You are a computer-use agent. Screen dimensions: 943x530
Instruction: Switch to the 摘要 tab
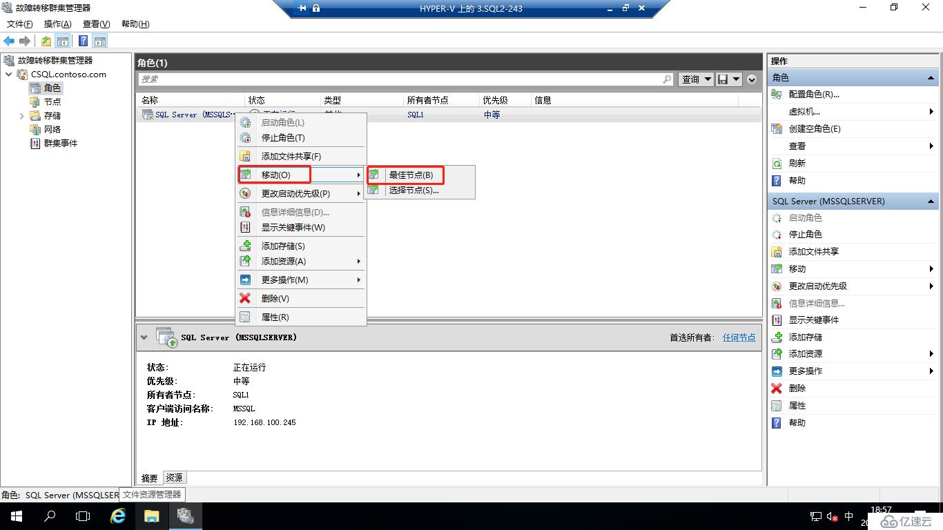pyautogui.click(x=149, y=478)
